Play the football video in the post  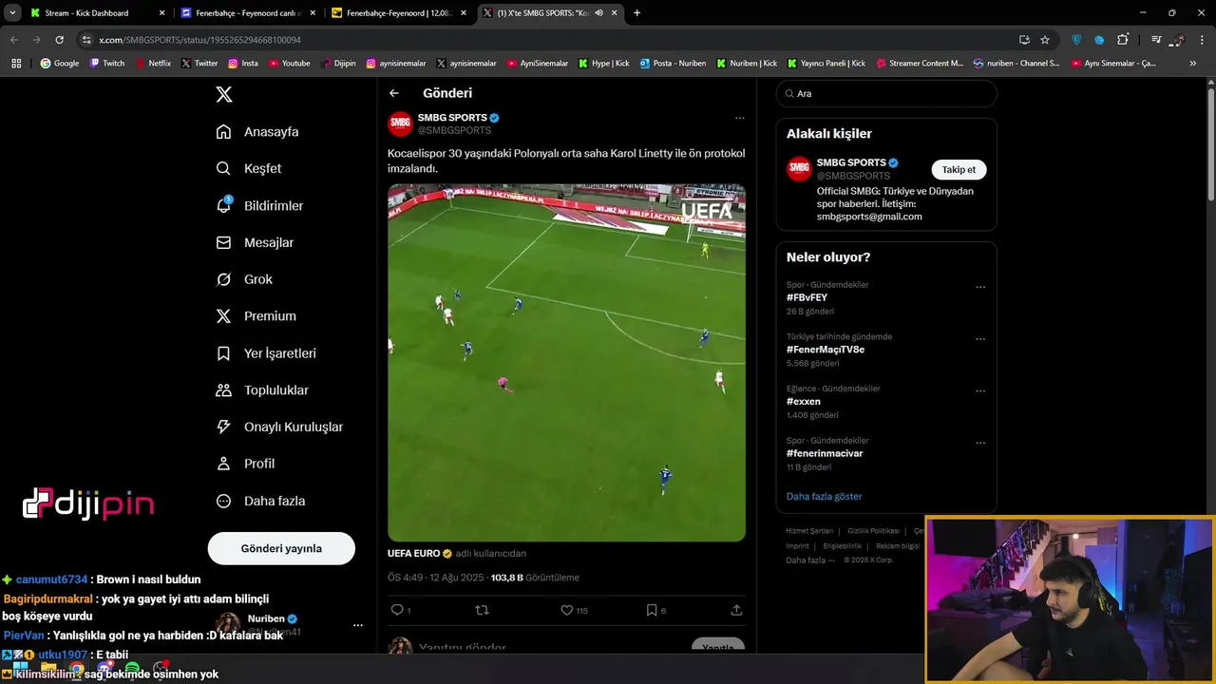coord(566,363)
